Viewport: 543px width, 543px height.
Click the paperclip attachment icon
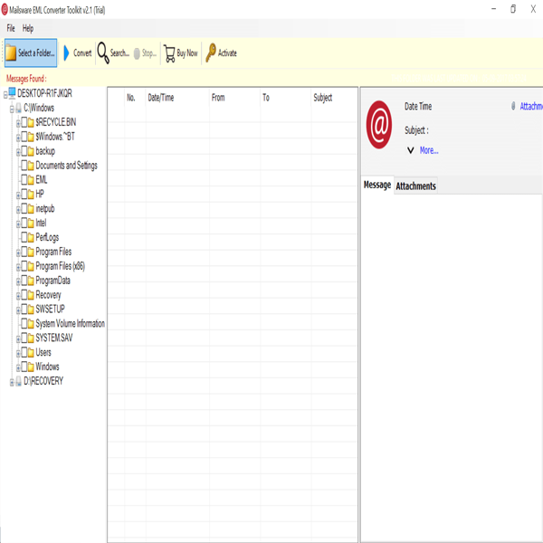tap(513, 106)
